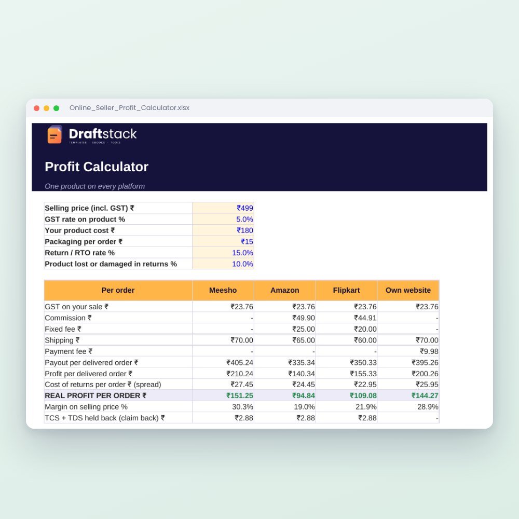Select 'Profit per delivered order ₹' row label
The image size is (519, 519).
pyautogui.click(x=89, y=374)
